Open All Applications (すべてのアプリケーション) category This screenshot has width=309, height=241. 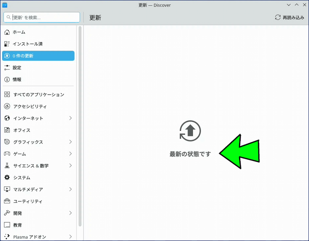38,94
